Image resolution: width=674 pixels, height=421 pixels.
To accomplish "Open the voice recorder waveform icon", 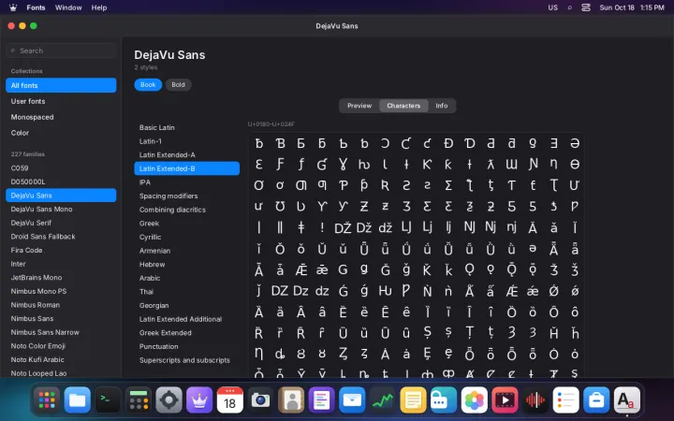I will tap(535, 400).
